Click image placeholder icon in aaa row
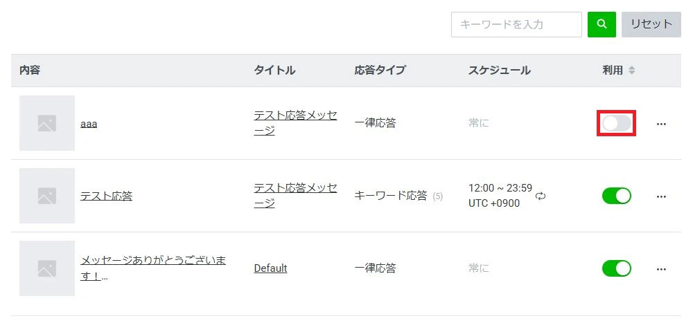 [47, 123]
